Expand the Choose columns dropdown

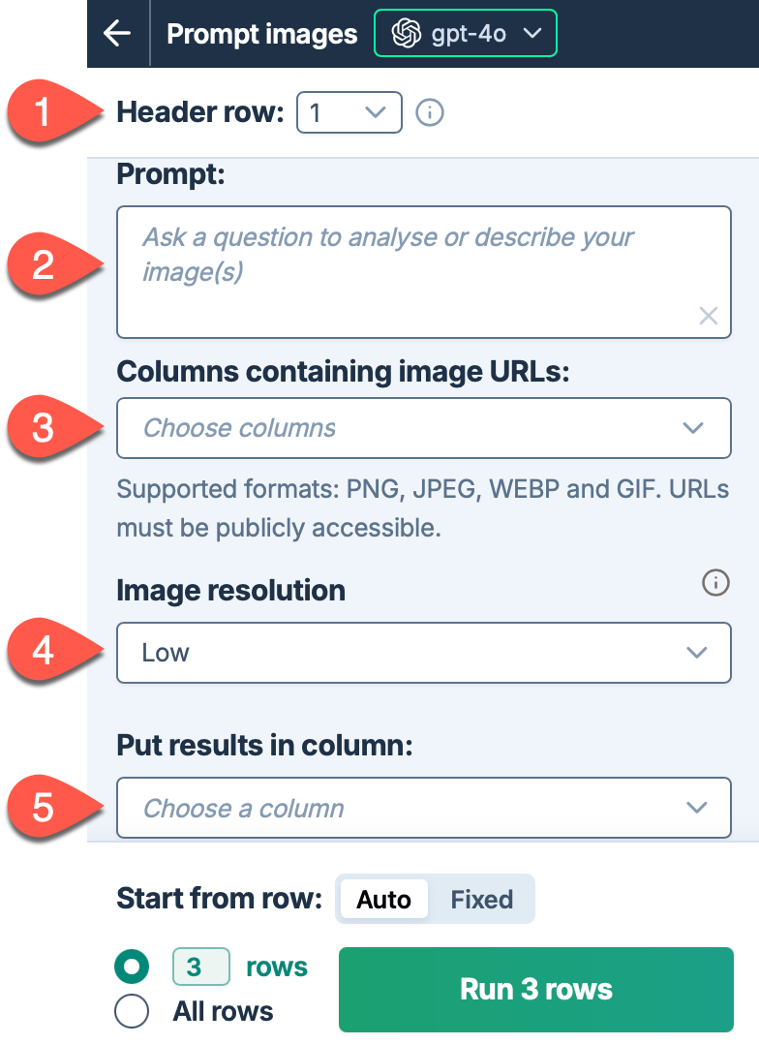(x=423, y=427)
